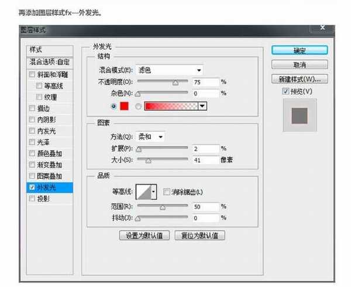Click the 新建样式 button
351x287 pixels.
pyautogui.click(x=299, y=78)
